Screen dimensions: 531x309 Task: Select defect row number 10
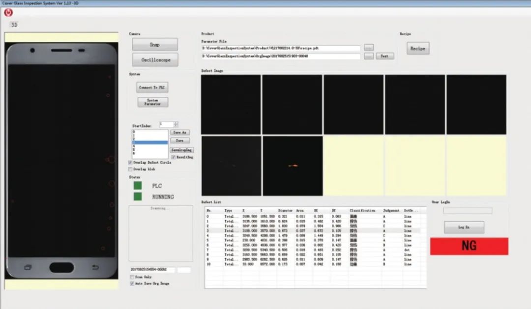click(x=313, y=264)
